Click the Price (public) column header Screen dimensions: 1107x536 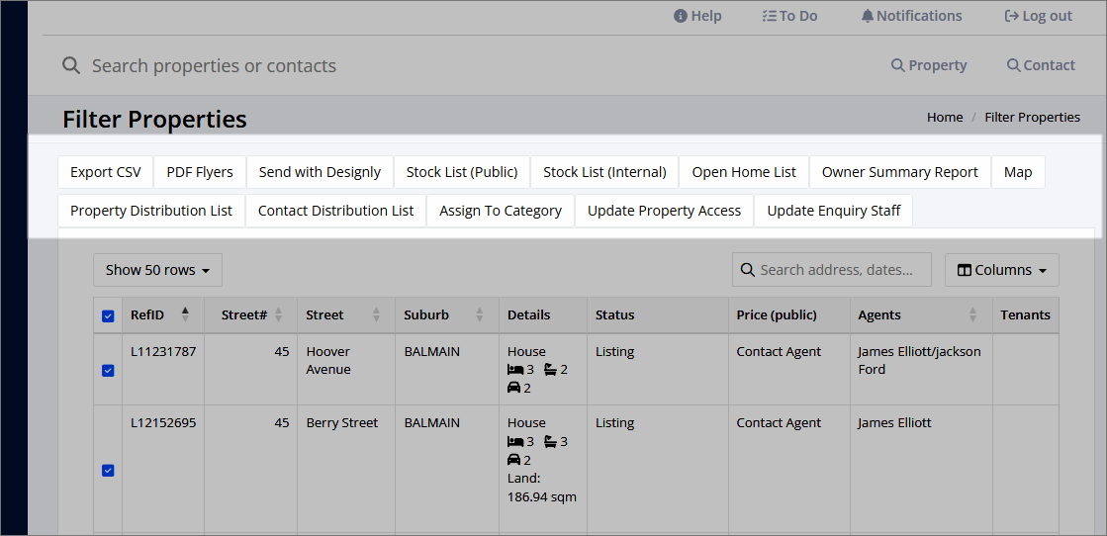pos(789,314)
